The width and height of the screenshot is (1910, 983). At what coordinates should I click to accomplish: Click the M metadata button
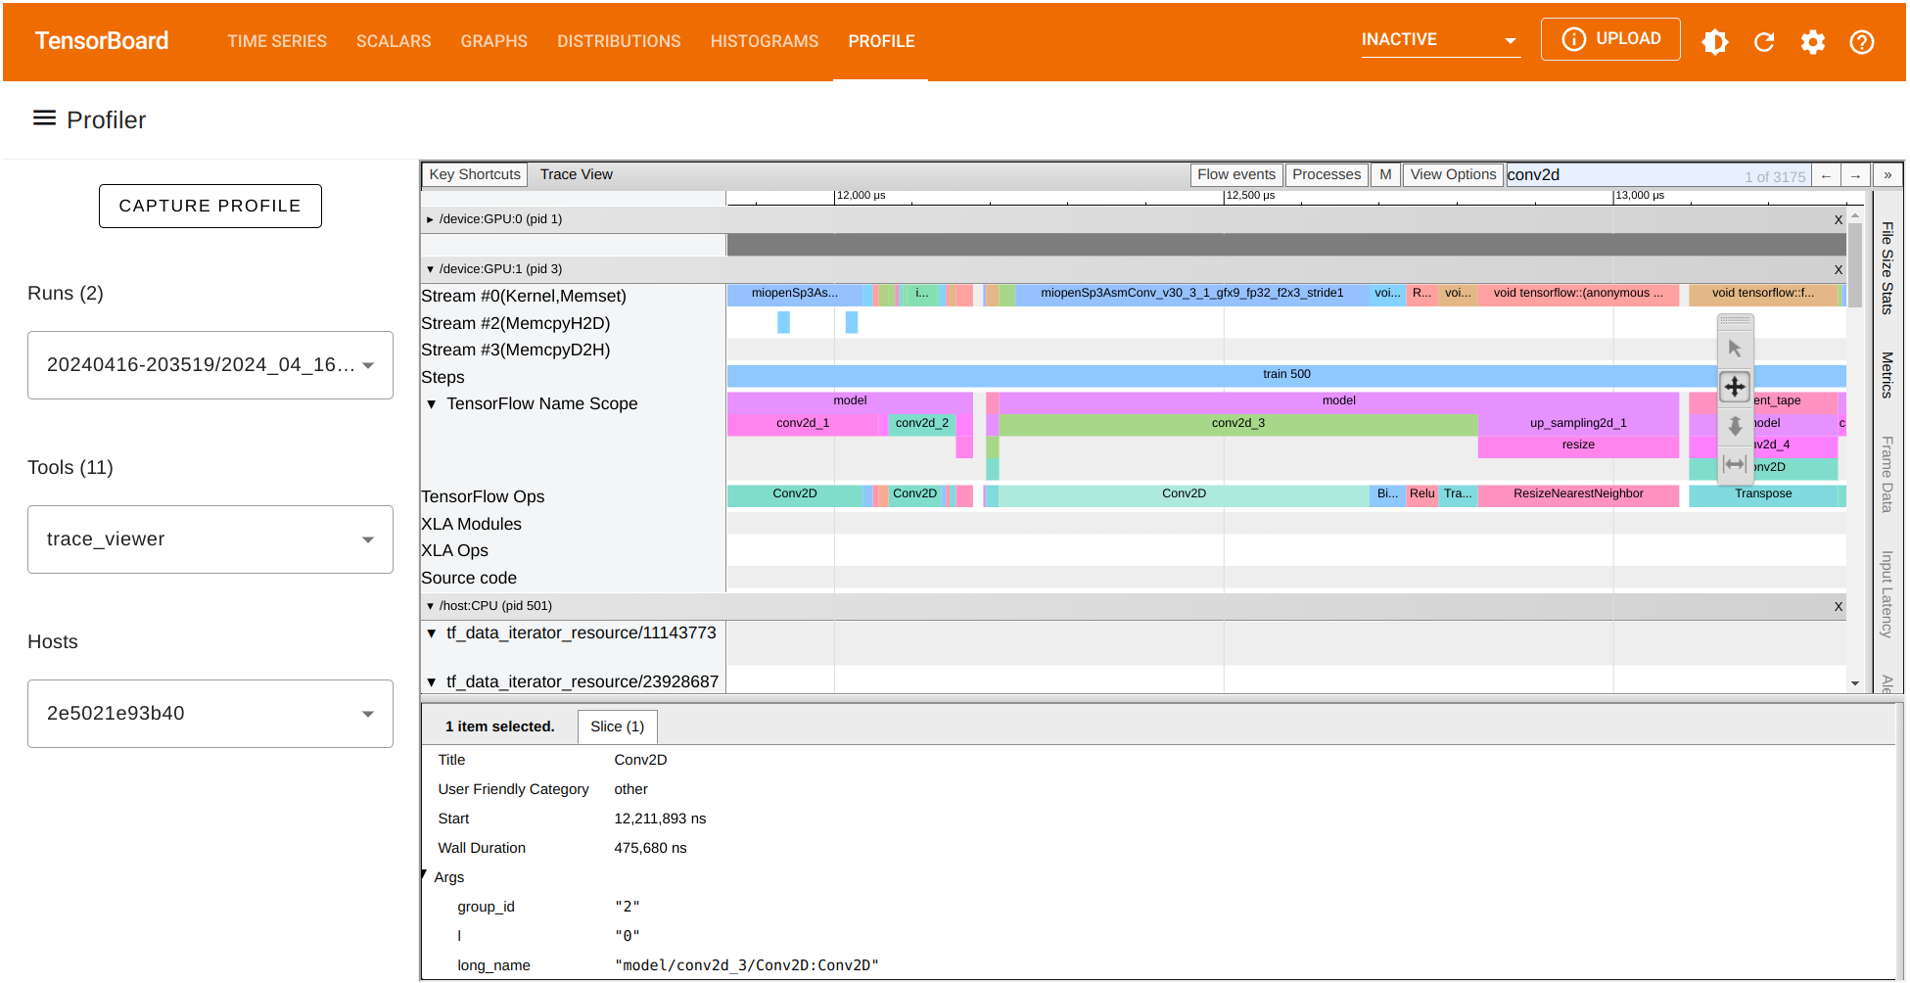[x=1385, y=174]
